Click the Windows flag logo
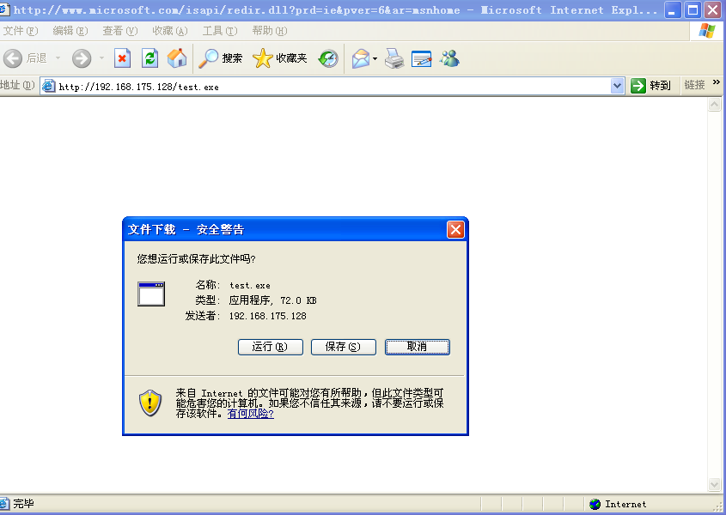The height and width of the screenshot is (515, 726). 707,31
